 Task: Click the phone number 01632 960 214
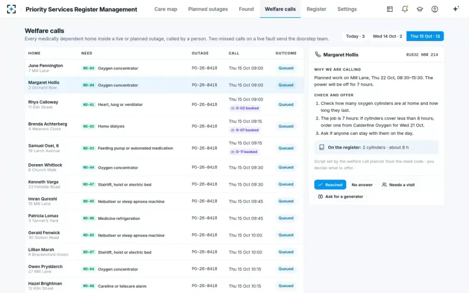pyautogui.click(x=422, y=55)
